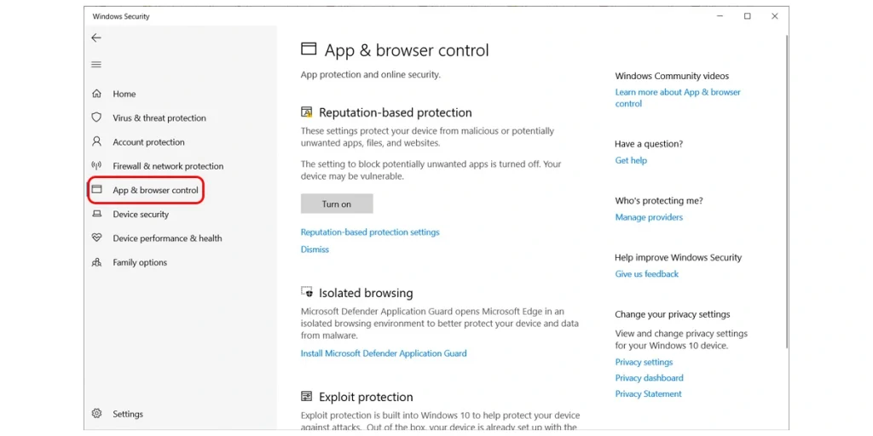Click Manage providers link
The height and width of the screenshot is (436, 873).
point(649,217)
